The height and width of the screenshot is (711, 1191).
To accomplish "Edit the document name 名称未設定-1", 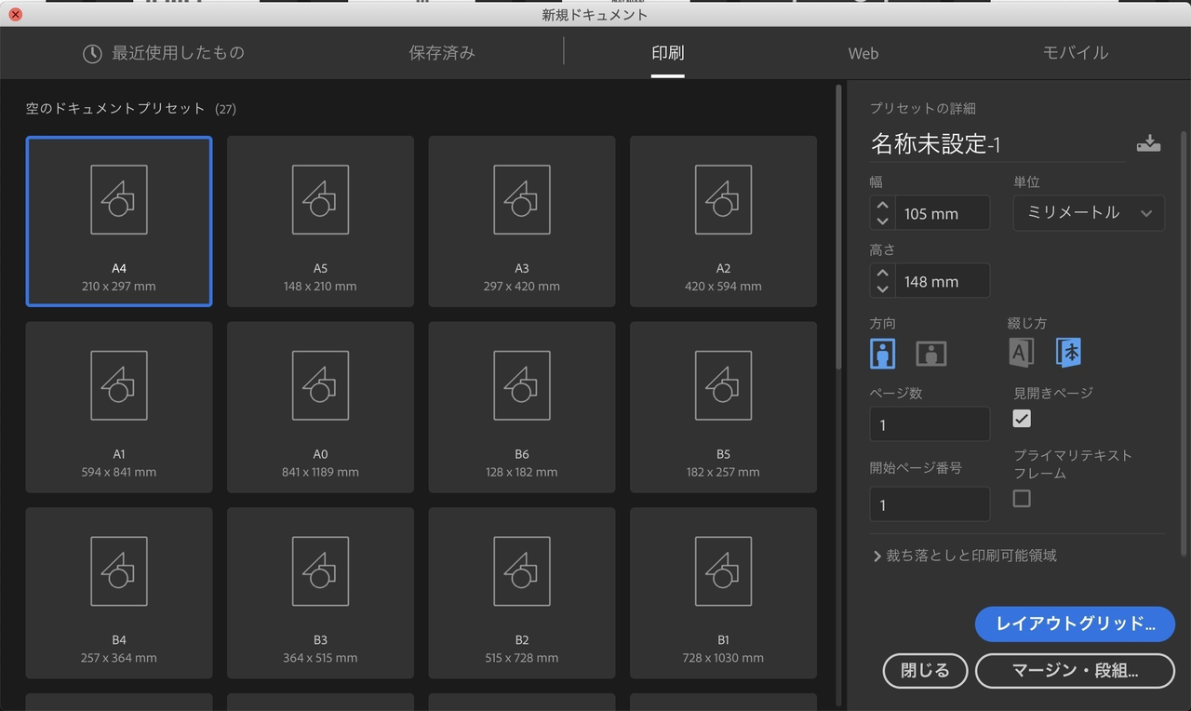I will pyautogui.click(x=997, y=144).
